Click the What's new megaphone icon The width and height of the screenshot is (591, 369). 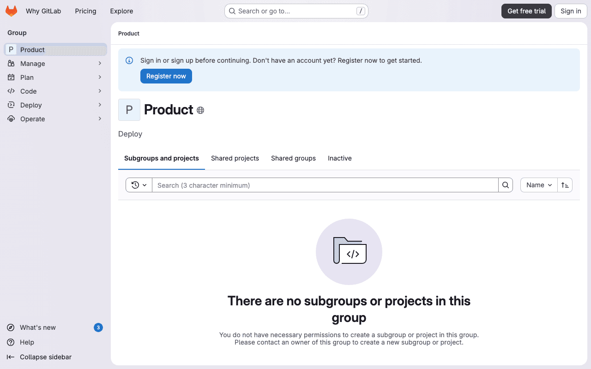coord(10,327)
